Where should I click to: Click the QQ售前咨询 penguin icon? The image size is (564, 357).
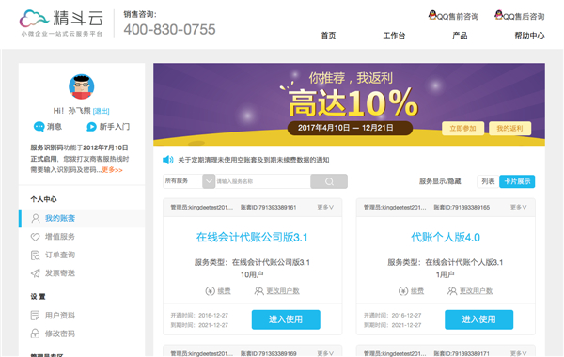coord(432,15)
